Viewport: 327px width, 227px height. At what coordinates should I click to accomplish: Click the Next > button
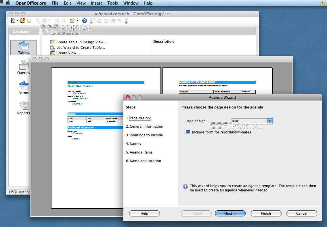click(x=230, y=214)
